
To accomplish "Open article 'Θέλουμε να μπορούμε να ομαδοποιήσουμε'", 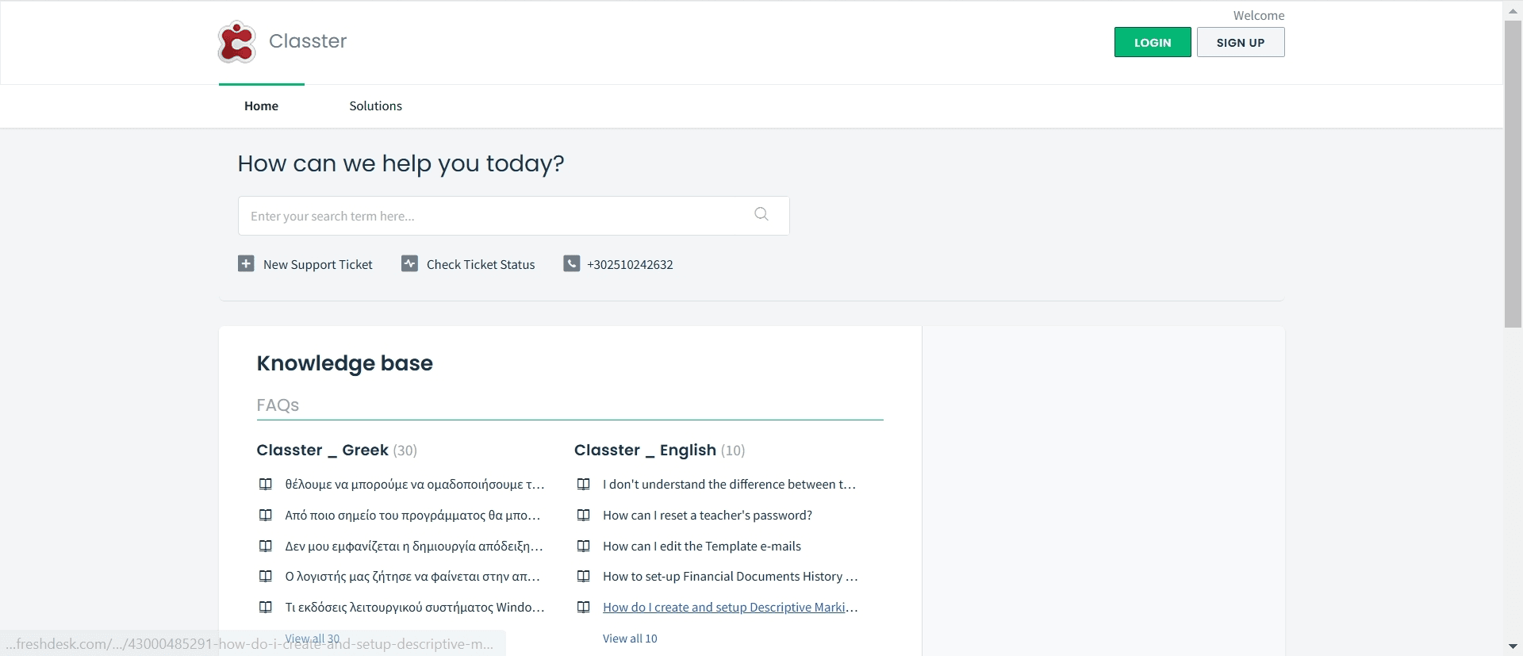I will tap(415, 484).
